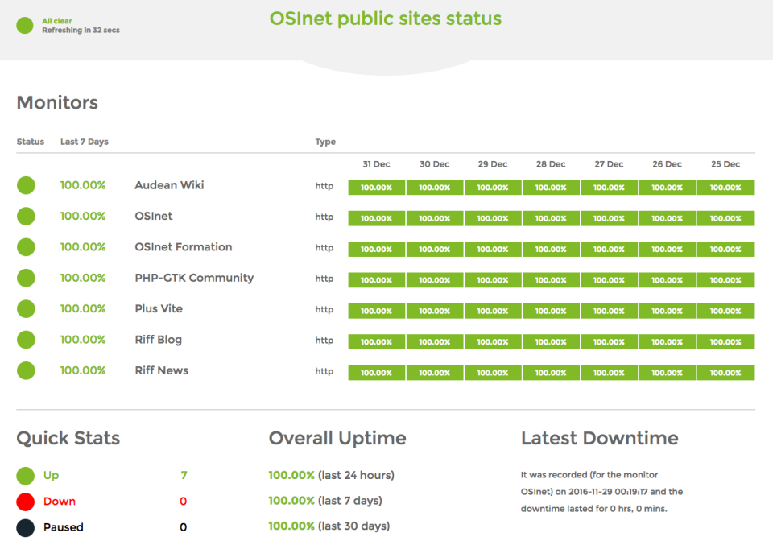The image size is (773, 545).
Task: Click the 26 Dec date header
Action: point(667,164)
